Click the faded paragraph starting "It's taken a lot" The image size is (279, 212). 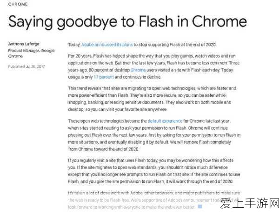[x=154, y=200]
